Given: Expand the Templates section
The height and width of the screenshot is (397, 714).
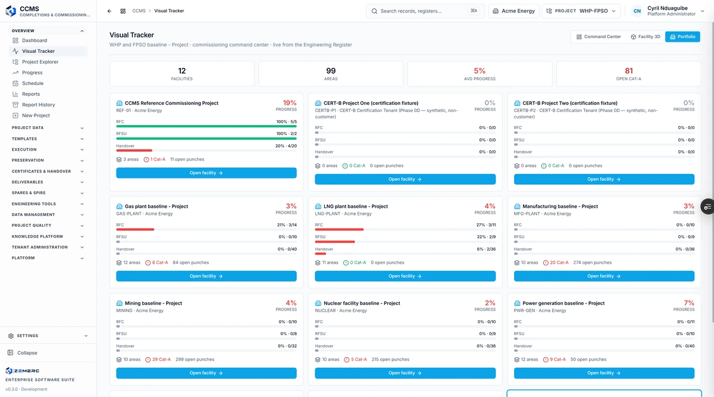Looking at the screenshot, I should pos(48,139).
